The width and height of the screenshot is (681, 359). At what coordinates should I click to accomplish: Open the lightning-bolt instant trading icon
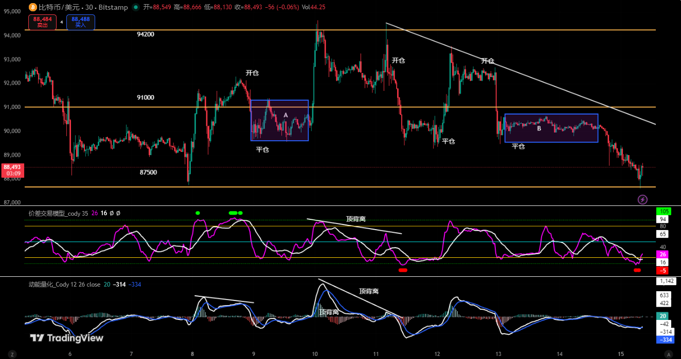pyautogui.click(x=643, y=199)
